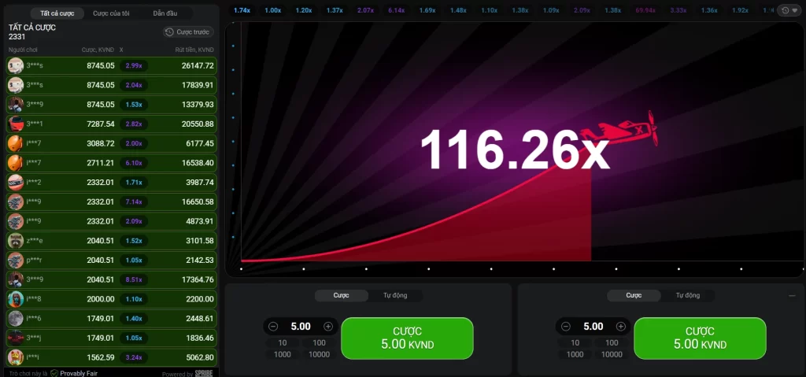Viewport: 806px width, 377px height.
Task: Click avatar of player i***2
Action: click(16, 182)
